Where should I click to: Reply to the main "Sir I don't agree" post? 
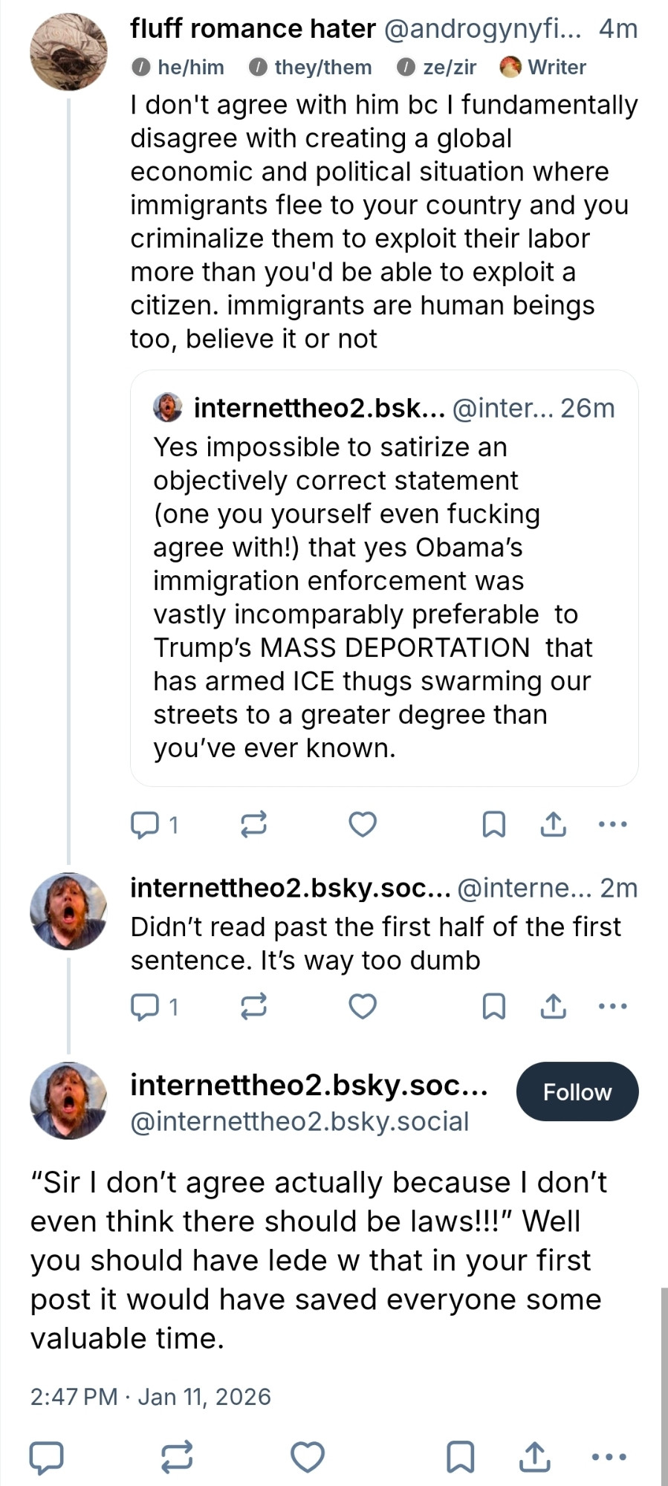coord(46,1457)
